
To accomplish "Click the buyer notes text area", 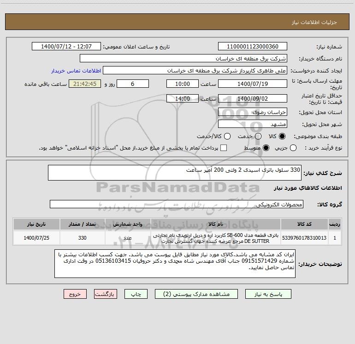I will pyautogui.click(x=175, y=264).
